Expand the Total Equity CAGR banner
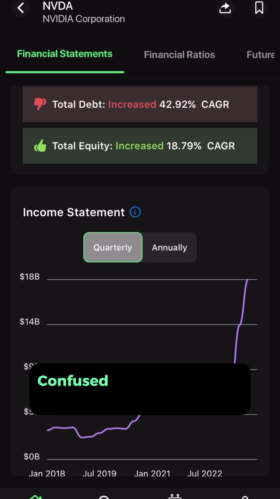Screen dimensions: 280x499 [x=140, y=146]
